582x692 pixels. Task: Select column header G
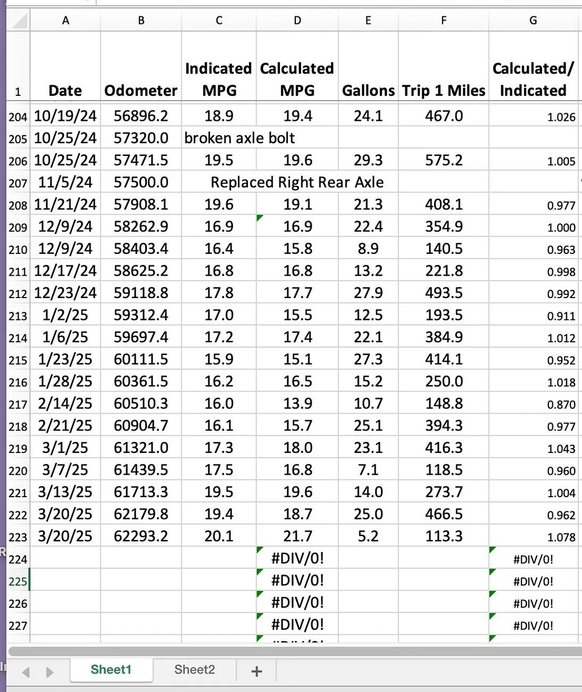pos(533,20)
